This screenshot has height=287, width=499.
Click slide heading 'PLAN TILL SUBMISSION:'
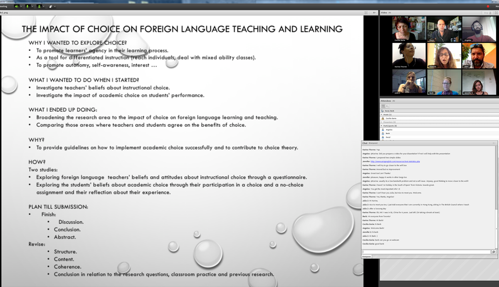coord(58,207)
